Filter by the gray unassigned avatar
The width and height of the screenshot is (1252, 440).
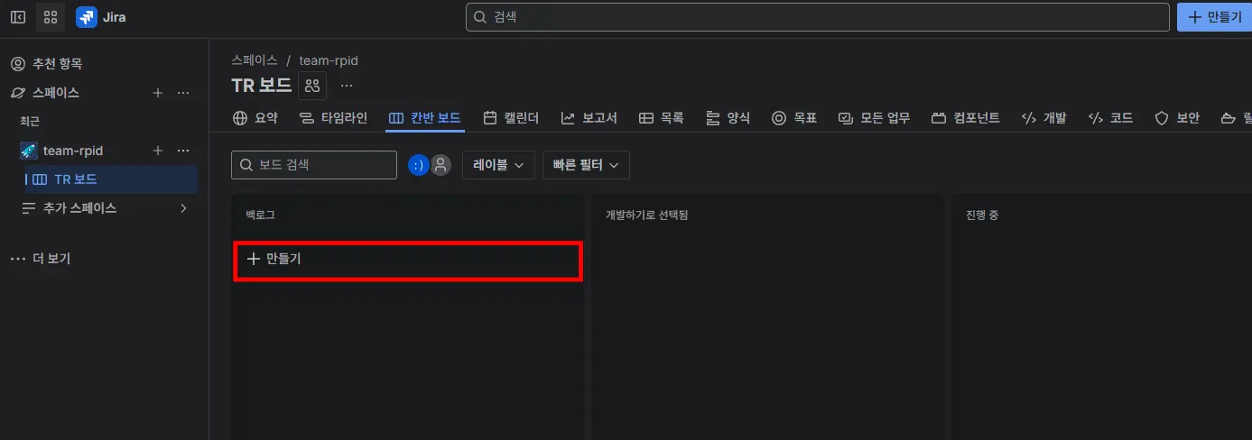[441, 165]
